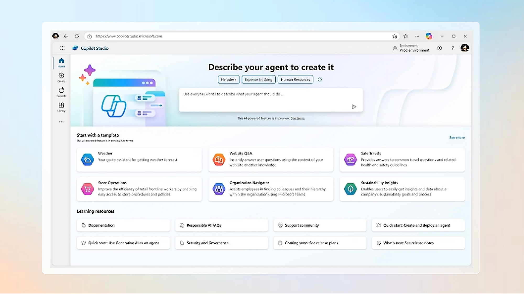Image resolution: width=524 pixels, height=294 pixels.
Task: Select the Helpdesk suggestion chip
Action: (228, 79)
